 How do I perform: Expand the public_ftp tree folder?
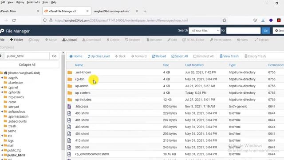pyautogui.click(x=2, y=150)
